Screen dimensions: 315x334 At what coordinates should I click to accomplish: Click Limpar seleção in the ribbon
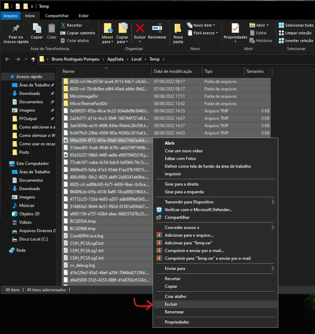(295, 33)
